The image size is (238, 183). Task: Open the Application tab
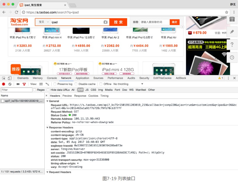82,78
